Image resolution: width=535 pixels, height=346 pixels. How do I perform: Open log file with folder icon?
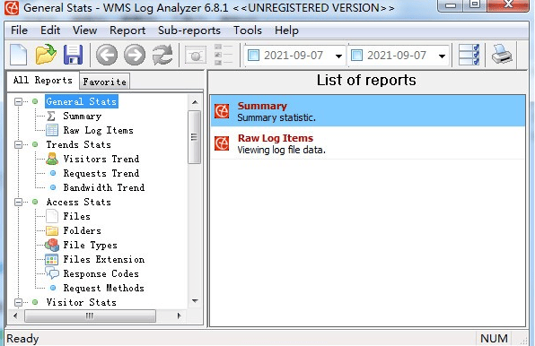point(46,55)
